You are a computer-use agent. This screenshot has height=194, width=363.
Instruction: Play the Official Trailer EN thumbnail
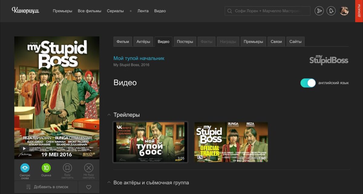[x=231, y=142]
